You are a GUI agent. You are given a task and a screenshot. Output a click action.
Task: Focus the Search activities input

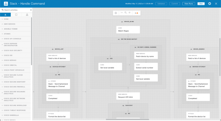point(16,10)
